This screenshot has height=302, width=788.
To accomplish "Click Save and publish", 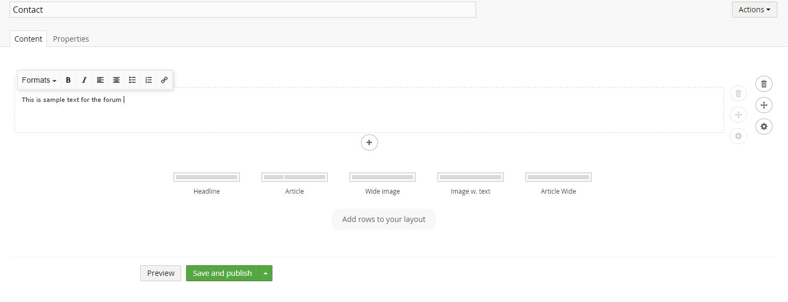I will pyautogui.click(x=222, y=273).
